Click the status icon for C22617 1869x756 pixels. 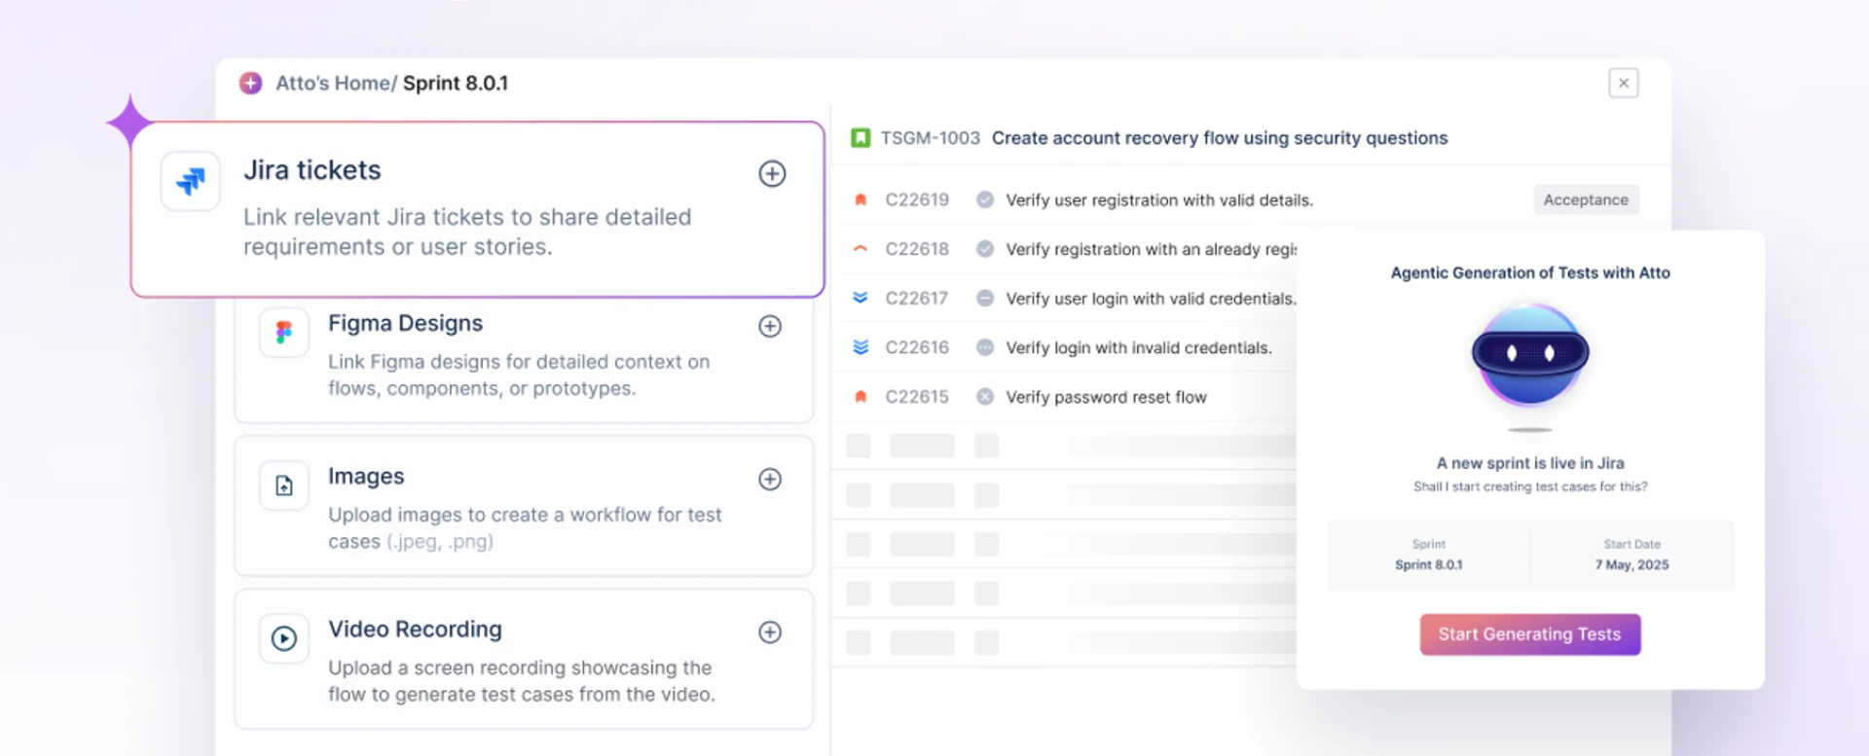pos(985,298)
